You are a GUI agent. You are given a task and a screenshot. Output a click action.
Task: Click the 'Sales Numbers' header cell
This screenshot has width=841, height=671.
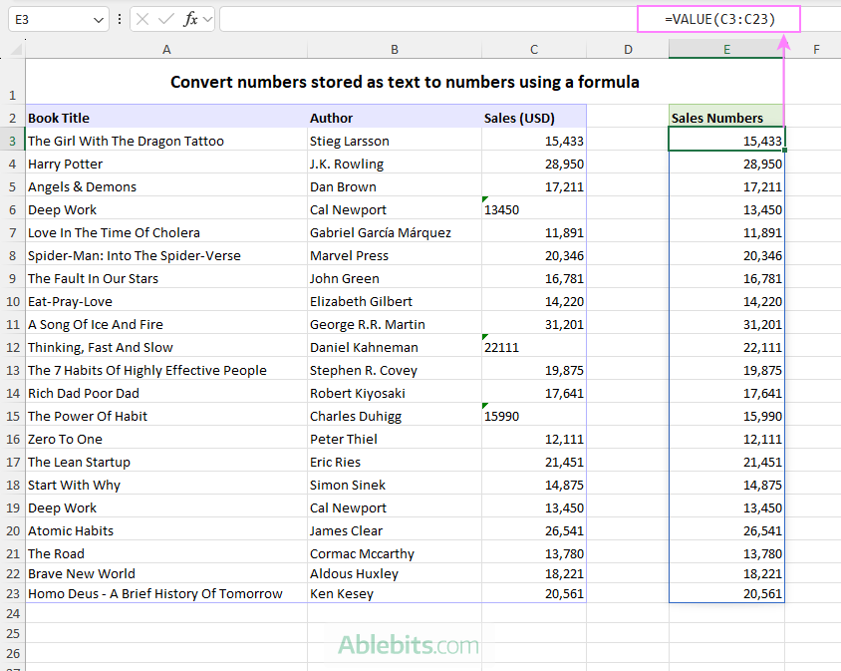(726, 118)
